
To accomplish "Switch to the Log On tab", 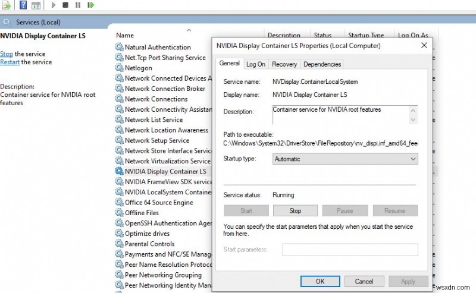I will (x=256, y=64).
